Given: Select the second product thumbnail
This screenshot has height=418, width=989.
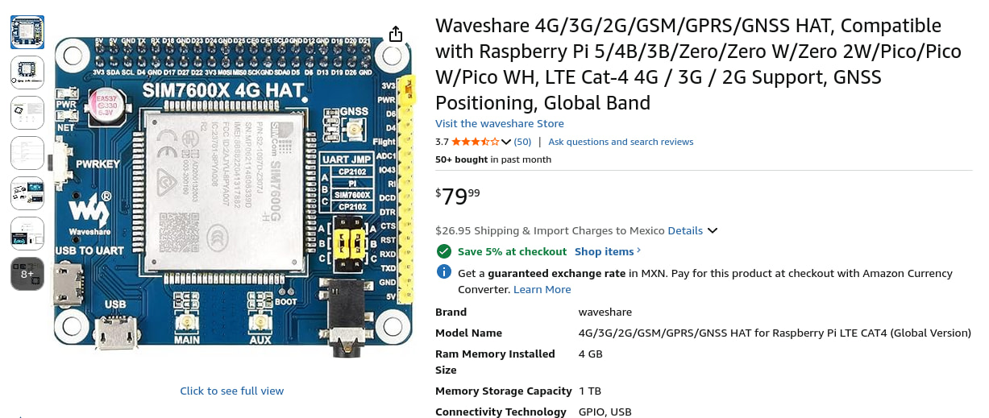Looking at the screenshot, I should [27, 72].
